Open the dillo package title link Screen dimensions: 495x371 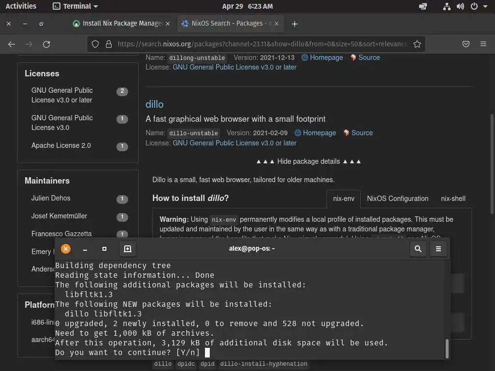(x=154, y=104)
